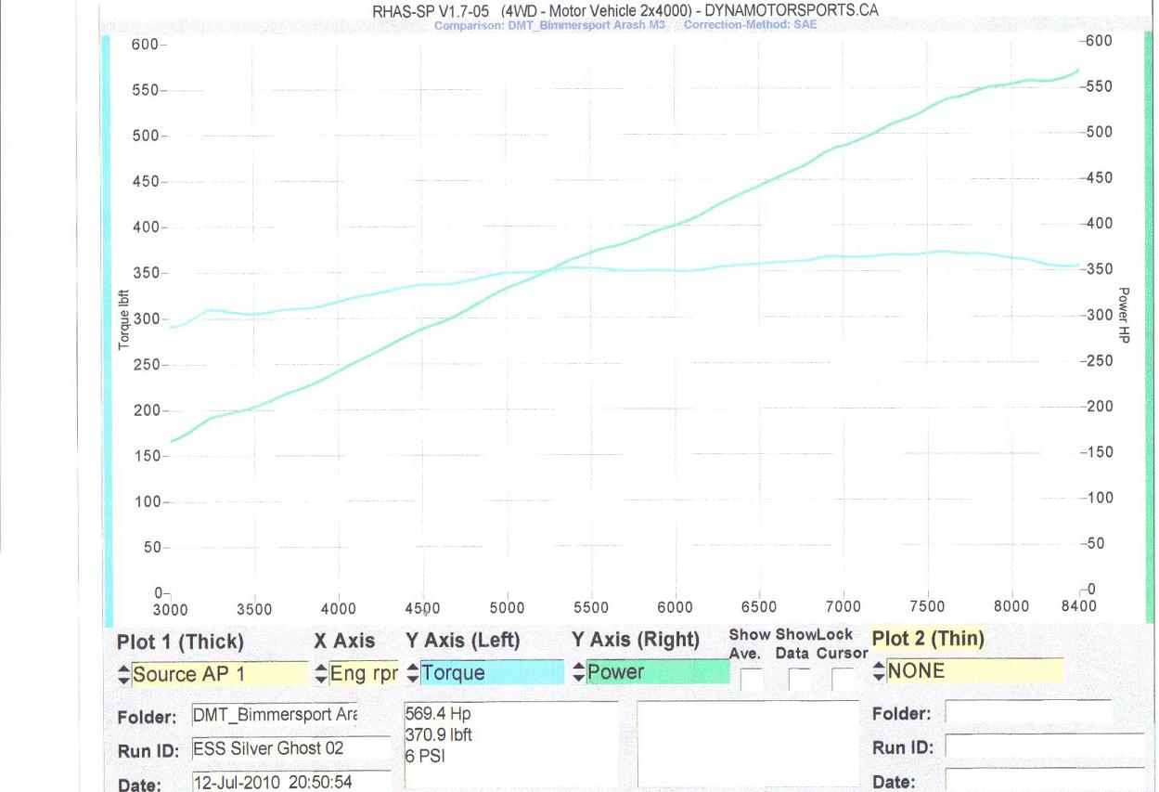This screenshot has height=792, width=1159.
Task: Focus the Plot 2 Folder field
Action: [1027, 713]
